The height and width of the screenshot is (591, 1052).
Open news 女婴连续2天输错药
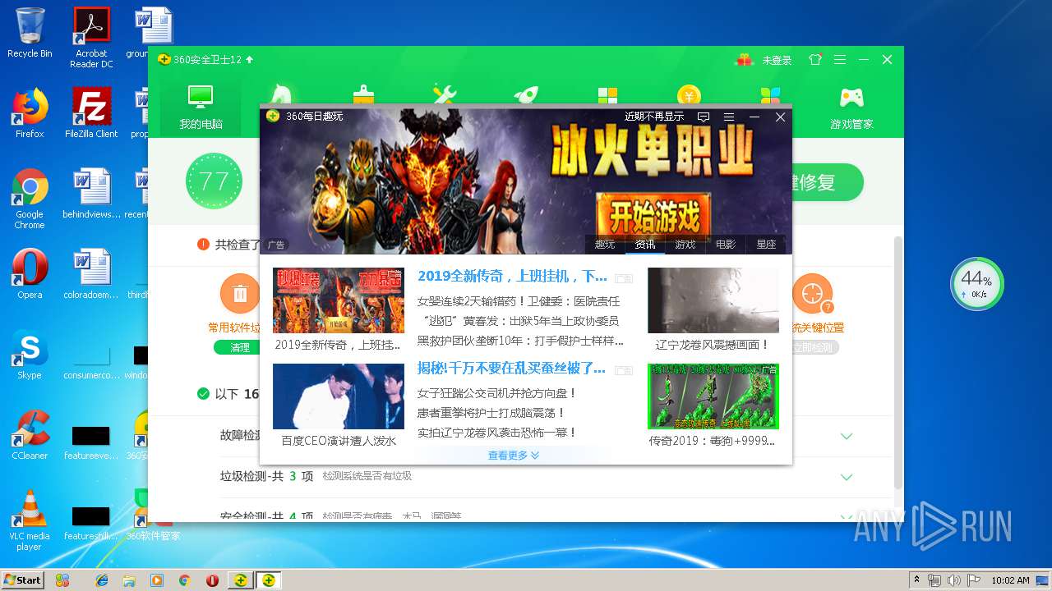click(x=519, y=301)
